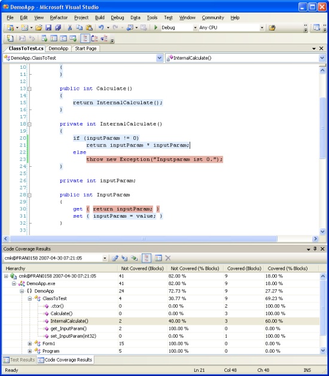Image resolution: width=329 pixels, height=376 pixels.
Task: Open the Test View window icon
Action: pyautogui.click(x=44, y=38)
